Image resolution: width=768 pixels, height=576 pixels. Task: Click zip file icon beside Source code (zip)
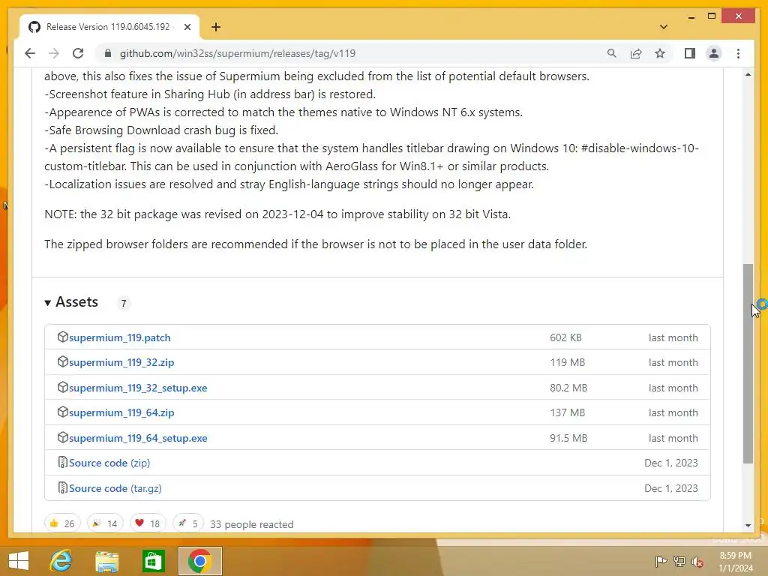click(x=63, y=462)
